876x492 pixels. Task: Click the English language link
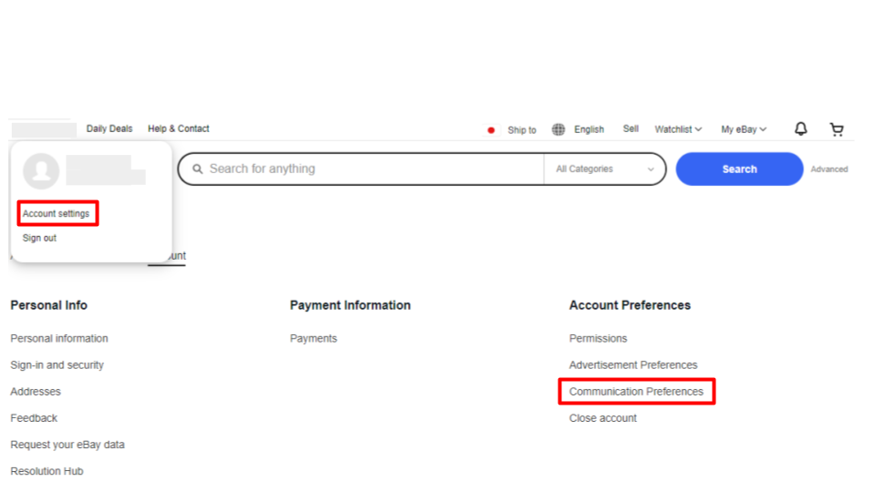coord(589,129)
